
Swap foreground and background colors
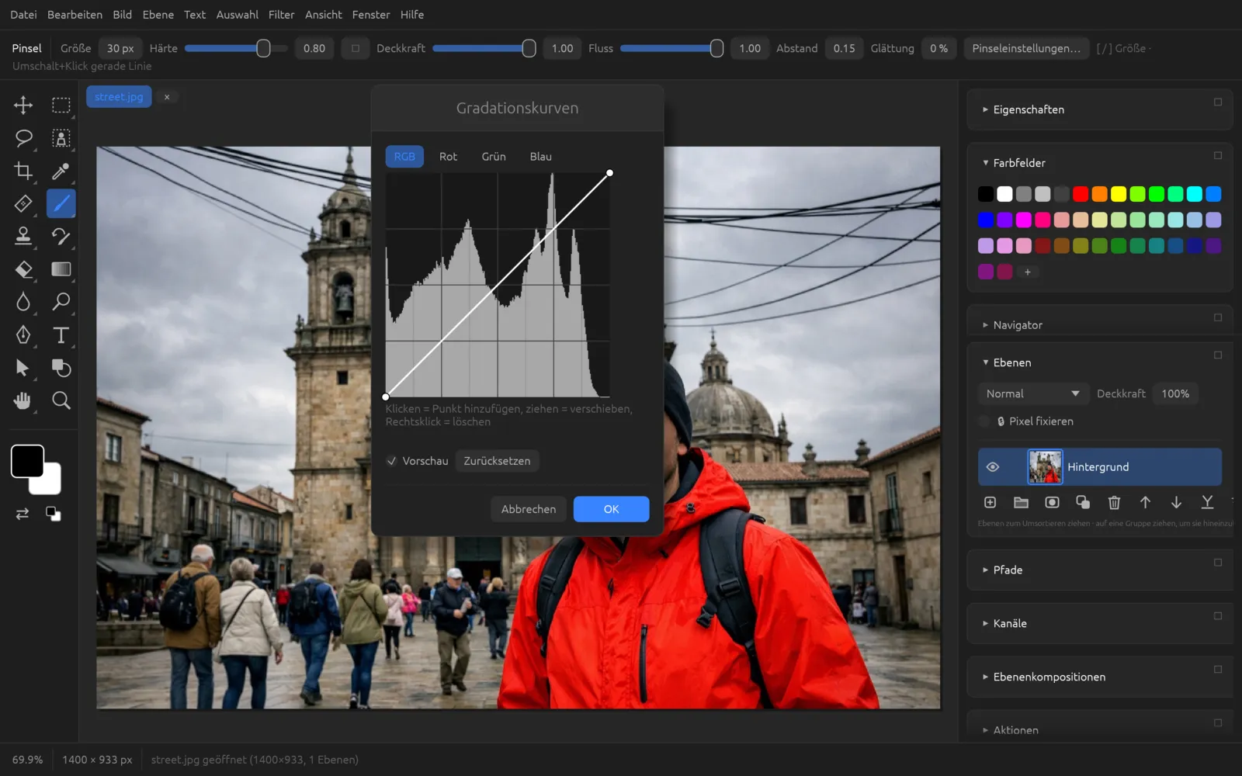point(23,514)
